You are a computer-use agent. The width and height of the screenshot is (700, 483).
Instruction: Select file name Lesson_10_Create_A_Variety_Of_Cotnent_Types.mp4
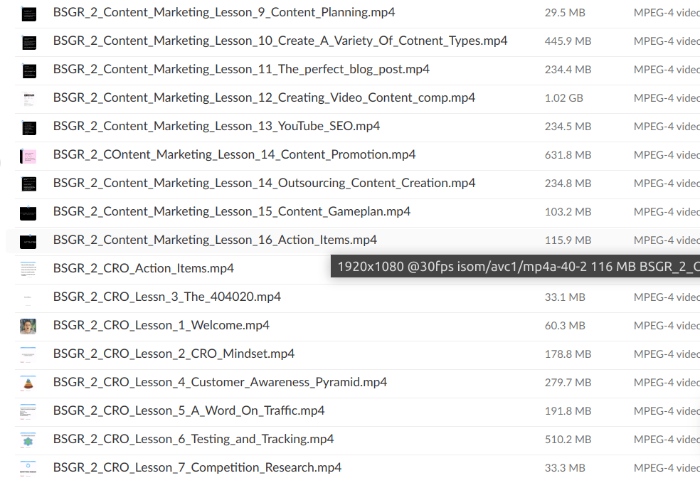pyautogui.click(x=280, y=41)
